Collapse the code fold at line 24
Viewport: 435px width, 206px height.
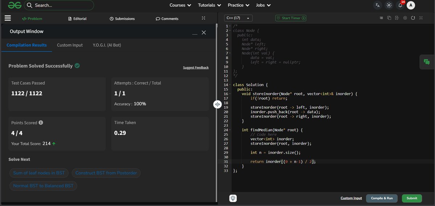coord(230,130)
